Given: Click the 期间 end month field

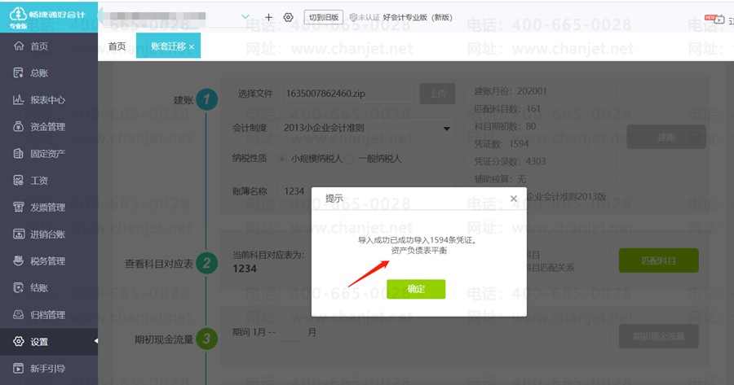Looking at the screenshot, I should [x=291, y=333].
